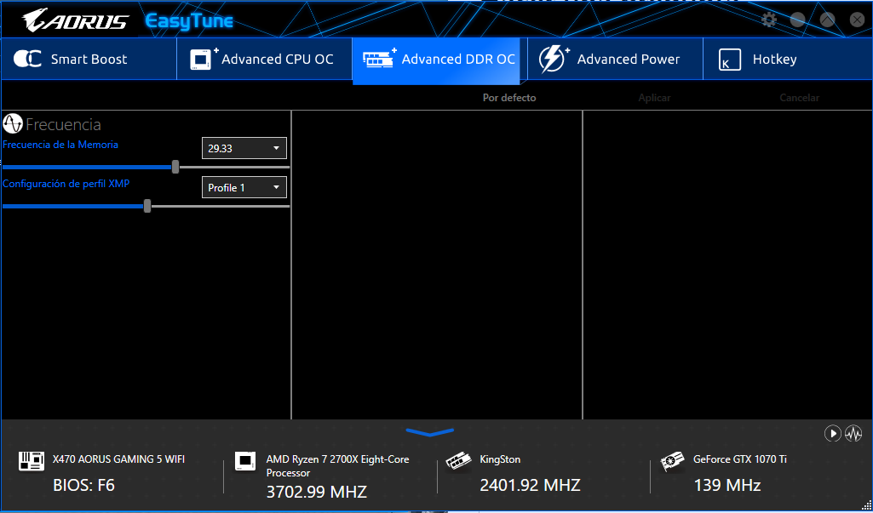Click the Frecuencia waveform icon
Screen dimensions: 873x513
pyautogui.click(x=13, y=124)
